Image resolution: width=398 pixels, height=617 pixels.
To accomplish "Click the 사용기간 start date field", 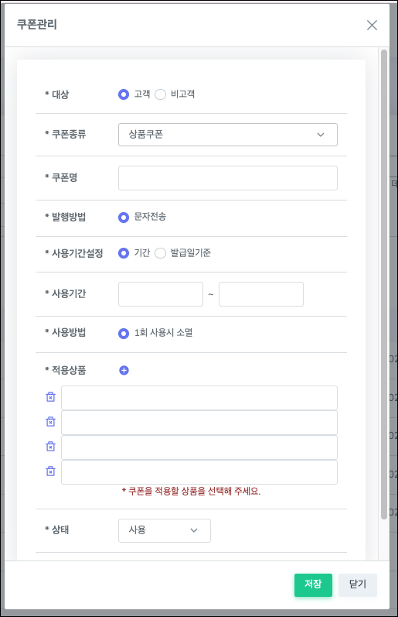I will tap(161, 294).
